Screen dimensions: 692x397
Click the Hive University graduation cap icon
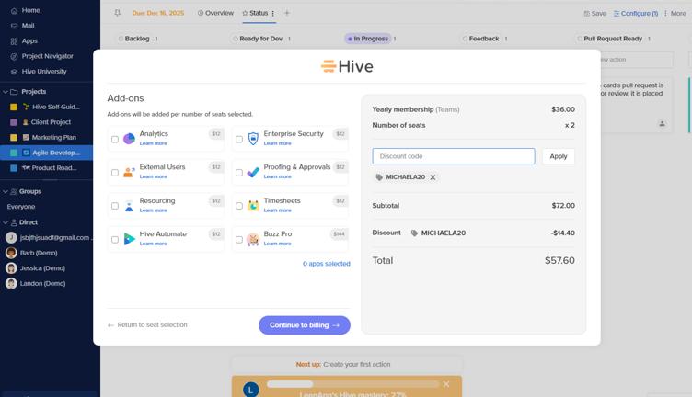[14, 72]
